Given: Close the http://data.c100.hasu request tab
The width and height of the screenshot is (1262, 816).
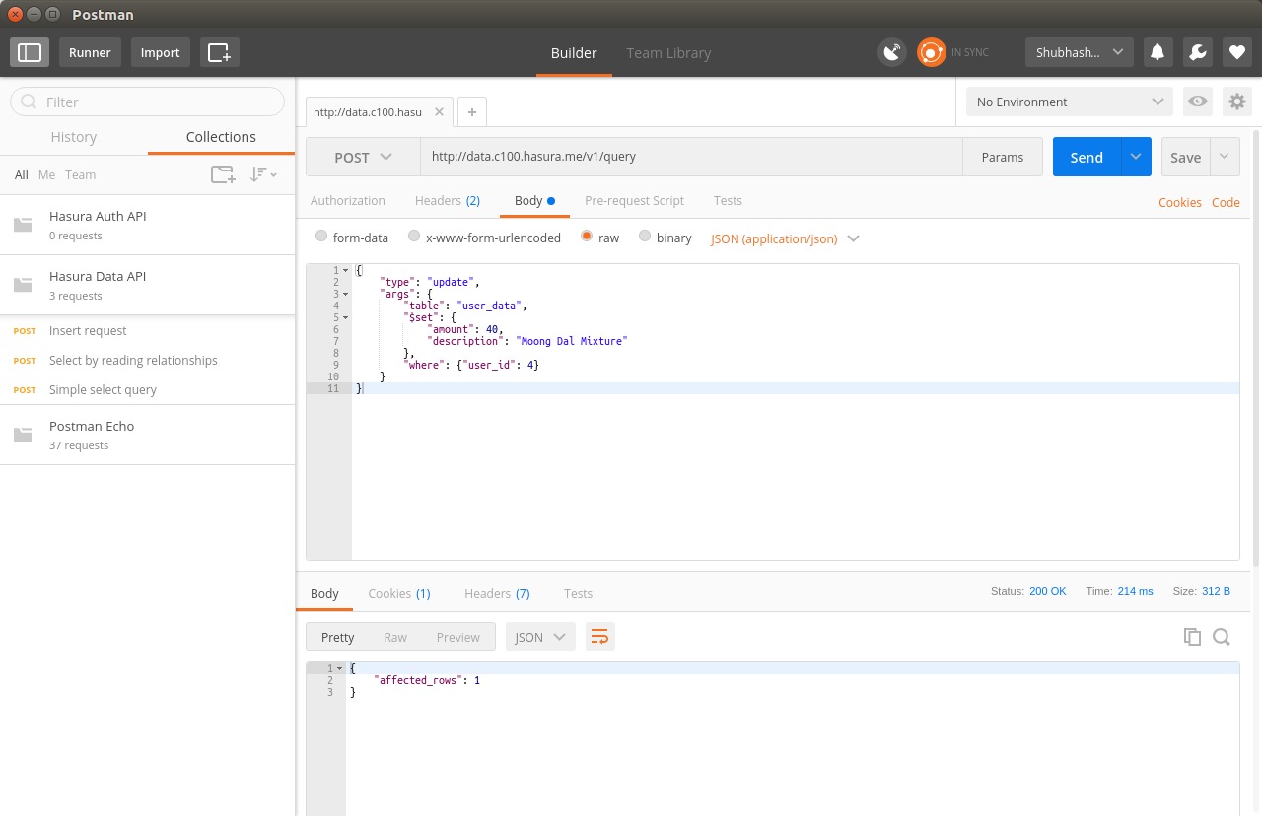Looking at the screenshot, I should click(440, 112).
